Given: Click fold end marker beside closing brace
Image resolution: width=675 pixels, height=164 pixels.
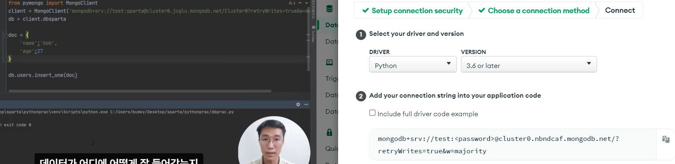Looking at the screenshot, I should click(6, 59).
